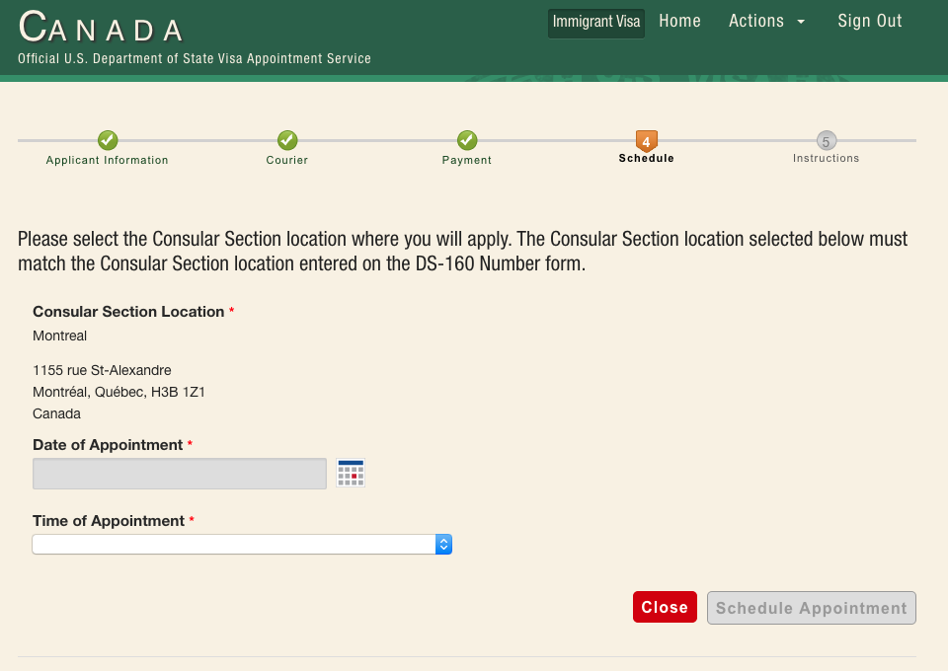The height and width of the screenshot is (671, 948).
Task: Click Sign Out in the header
Action: tap(869, 21)
